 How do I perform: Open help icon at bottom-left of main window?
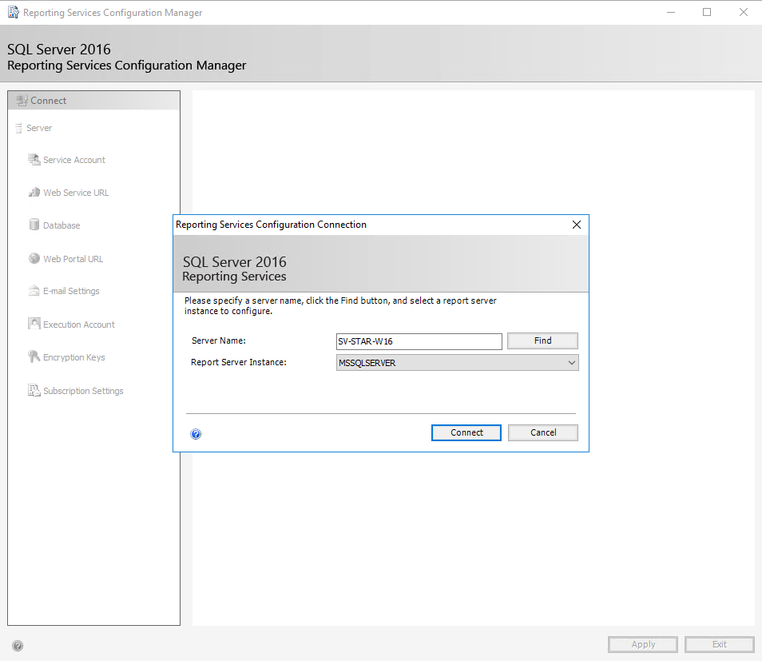[x=18, y=646]
